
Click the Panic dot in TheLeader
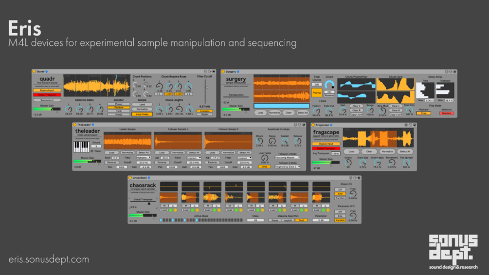point(92,151)
